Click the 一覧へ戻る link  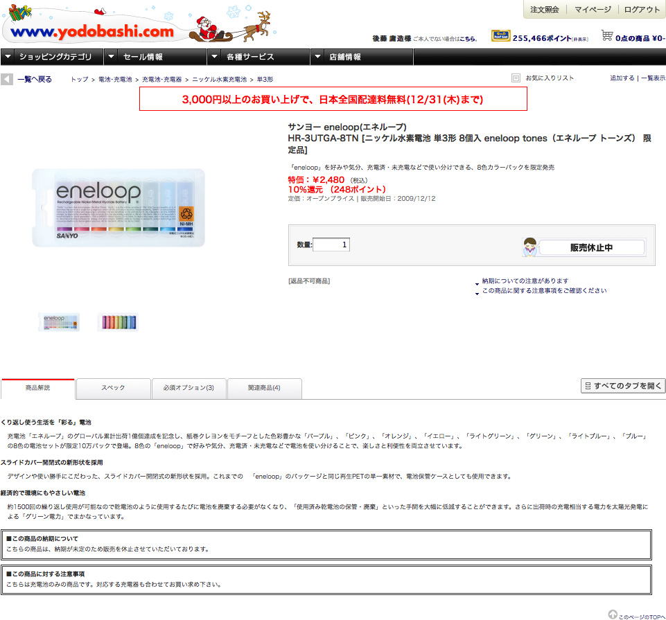pos(35,80)
